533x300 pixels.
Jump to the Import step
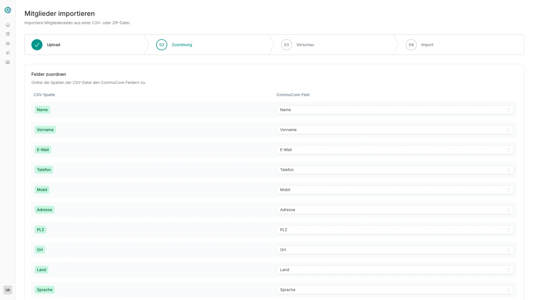[427, 45]
